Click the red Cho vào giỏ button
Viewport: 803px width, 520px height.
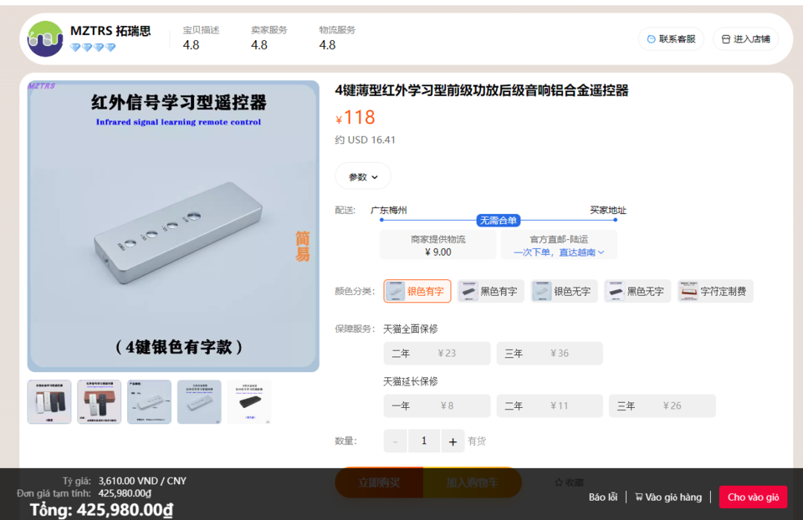753,497
